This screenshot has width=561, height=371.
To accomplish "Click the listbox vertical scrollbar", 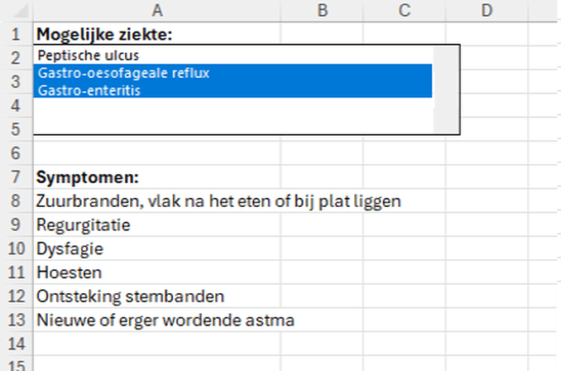I will tap(446, 89).
